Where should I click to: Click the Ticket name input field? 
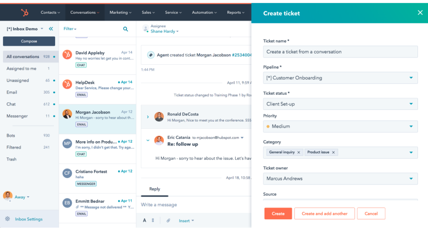340,52
